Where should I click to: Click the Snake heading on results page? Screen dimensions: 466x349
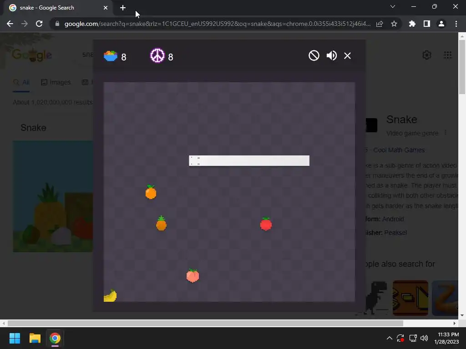tap(33, 128)
